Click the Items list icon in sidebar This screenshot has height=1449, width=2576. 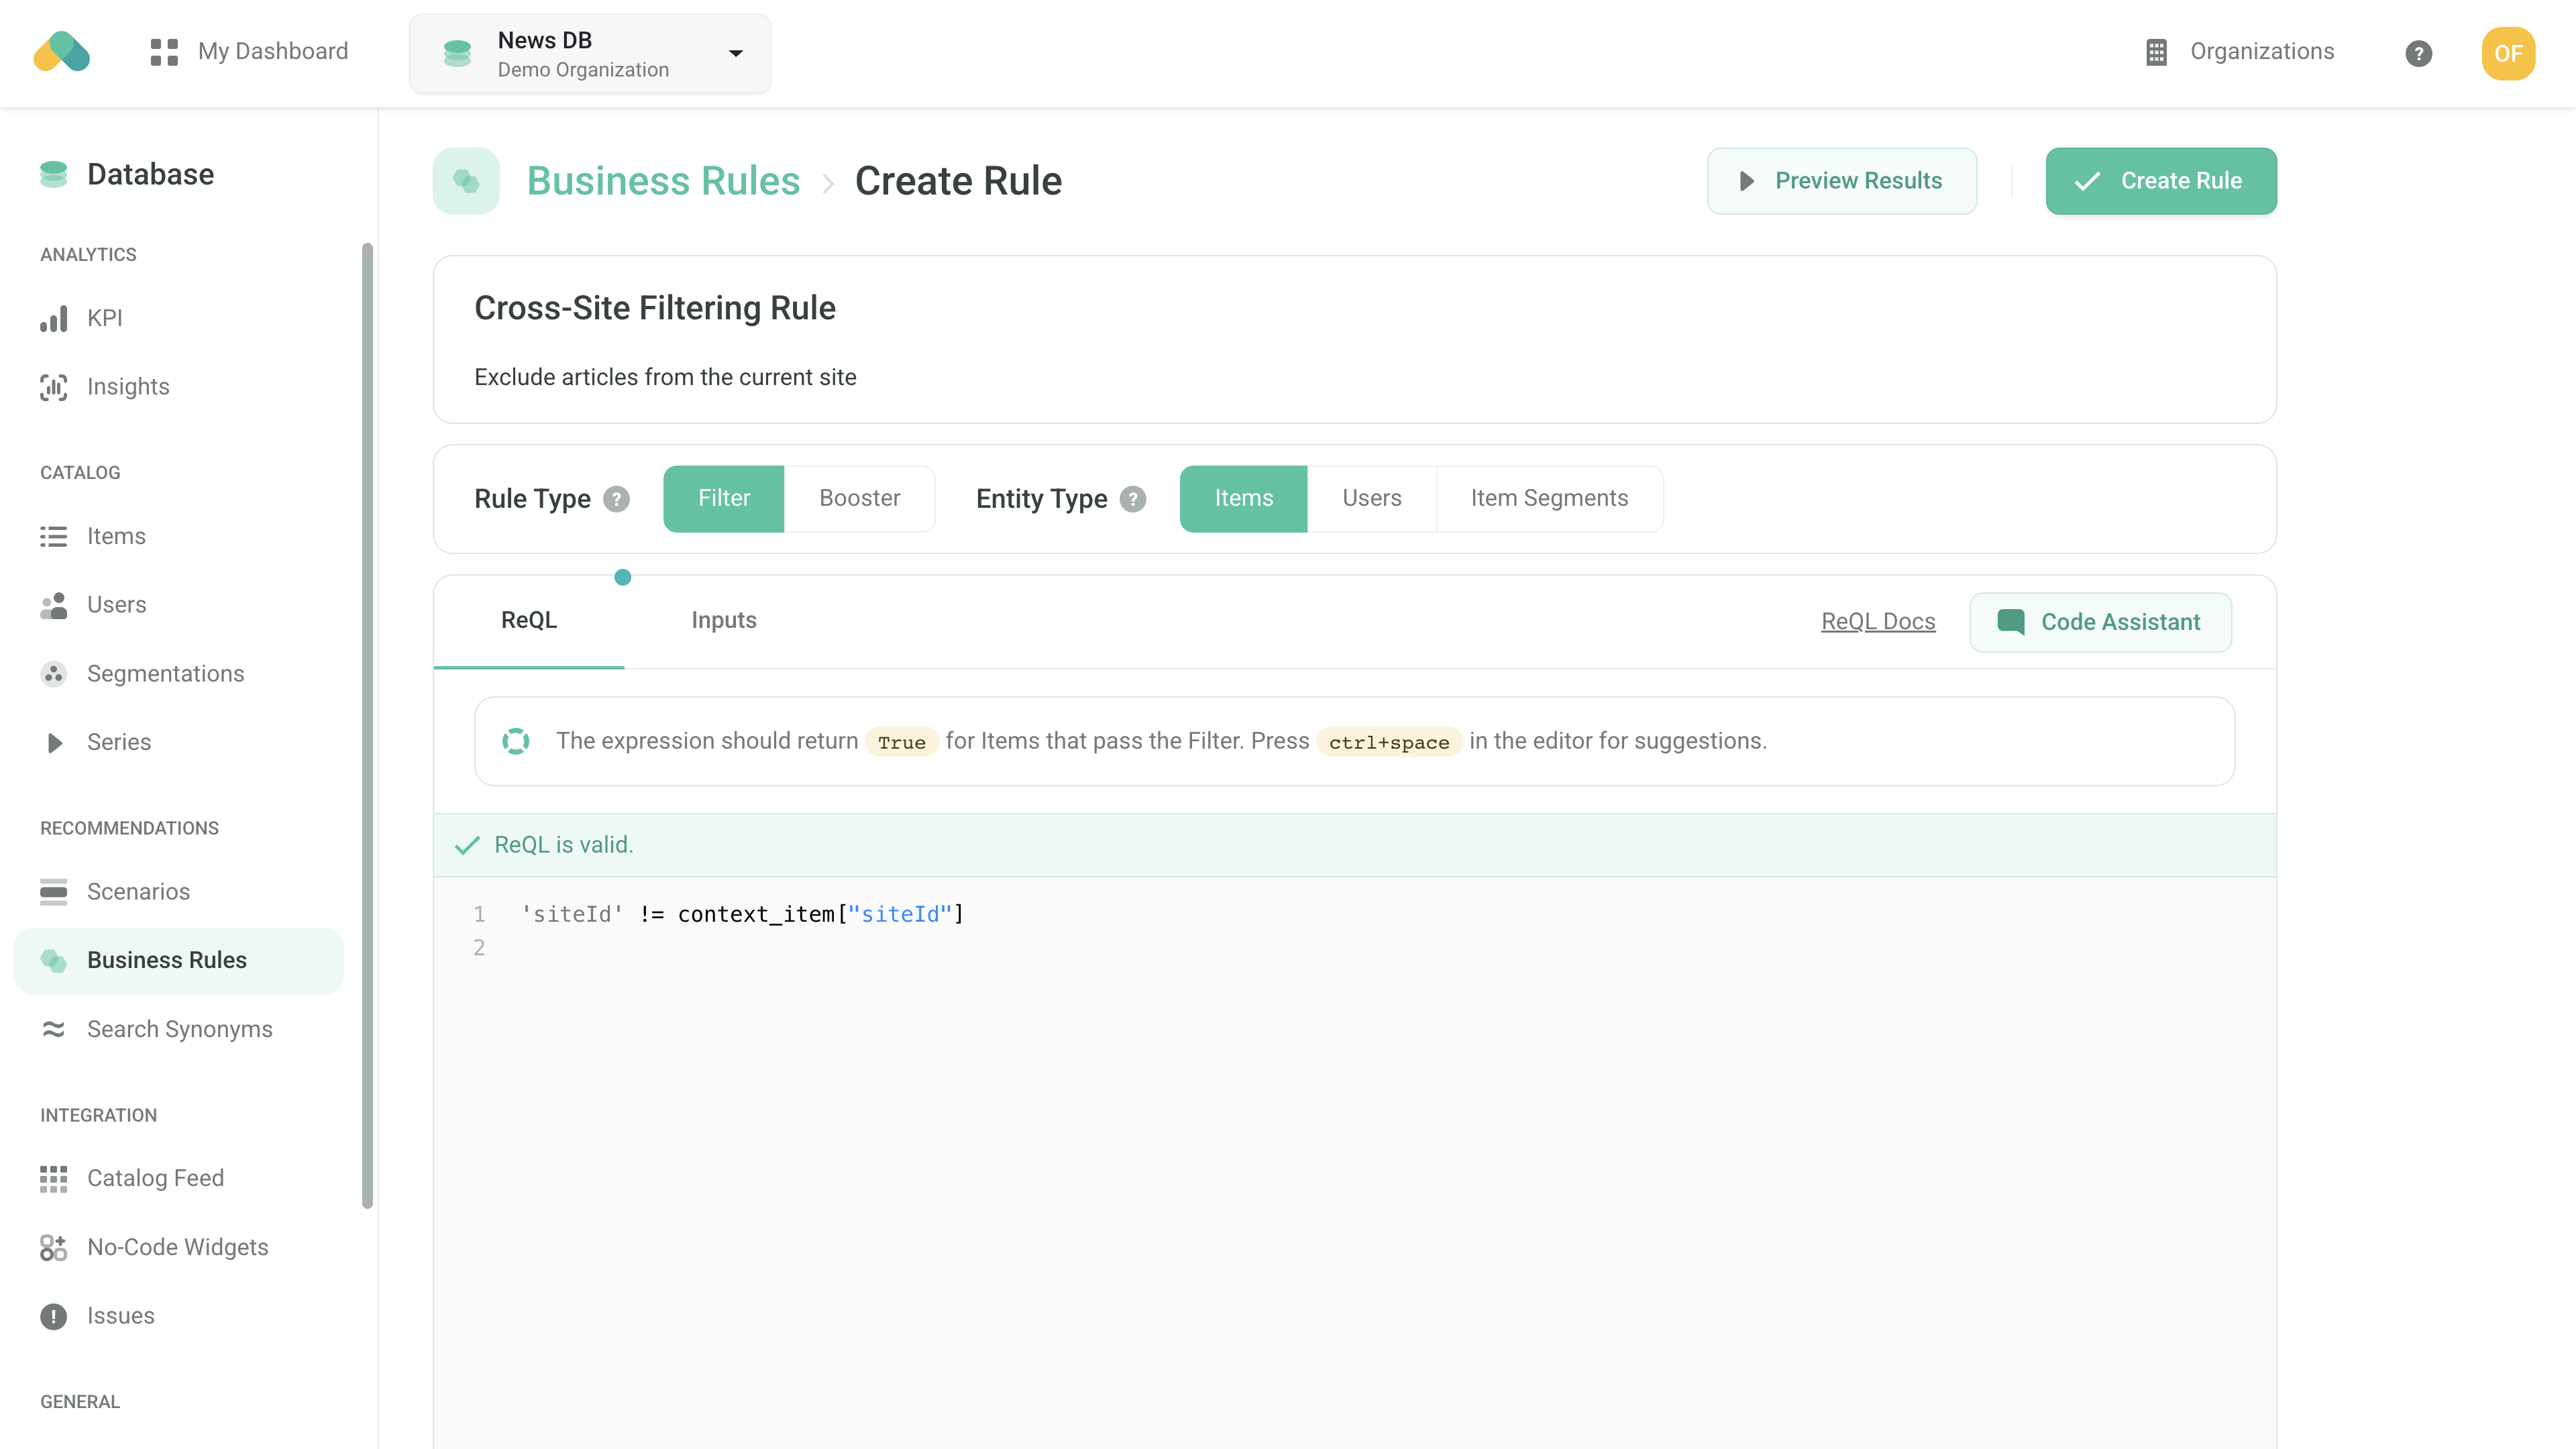(x=54, y=536)
